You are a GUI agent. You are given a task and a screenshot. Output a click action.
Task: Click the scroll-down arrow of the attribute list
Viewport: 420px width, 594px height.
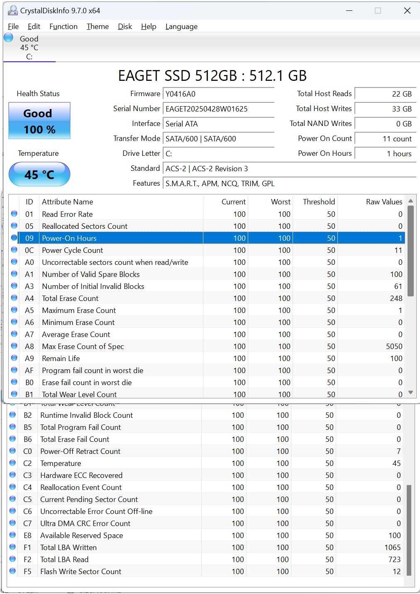click(x=411, y=392)
